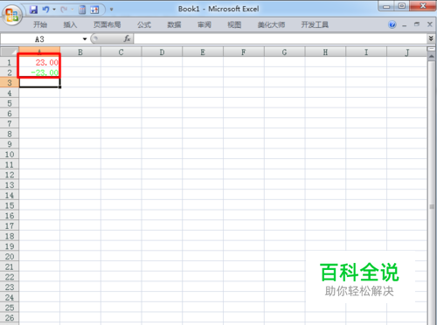The width and height of the screenshot is (437, 325).
Task: Open the 插入 ribbon tab
Action: [x=70, y=24]
